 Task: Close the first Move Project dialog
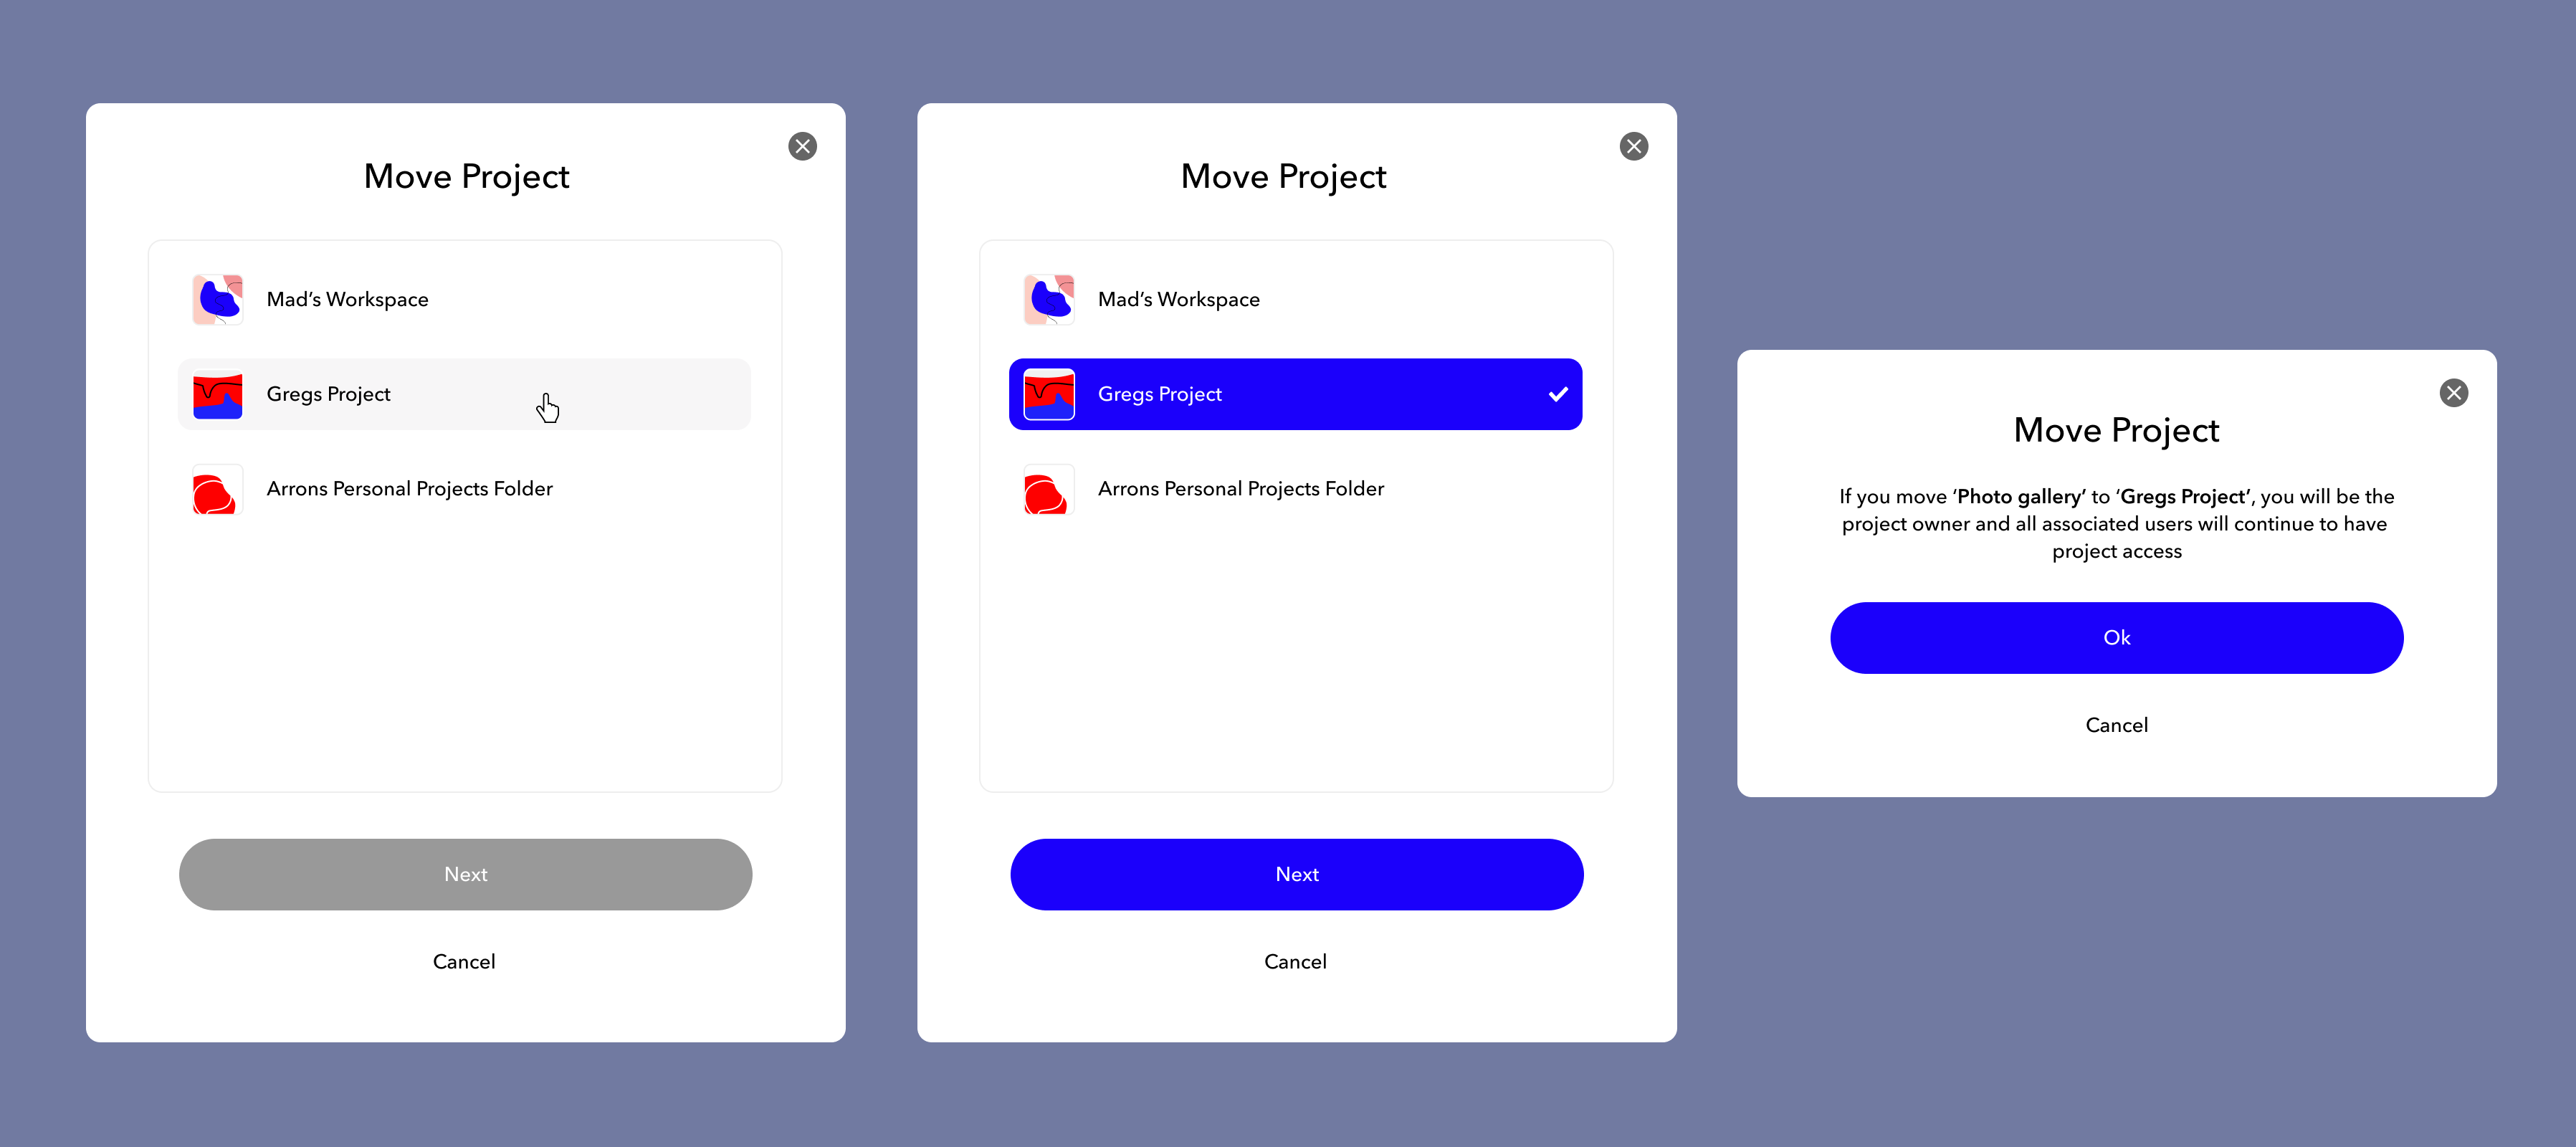tap(803, 146)
